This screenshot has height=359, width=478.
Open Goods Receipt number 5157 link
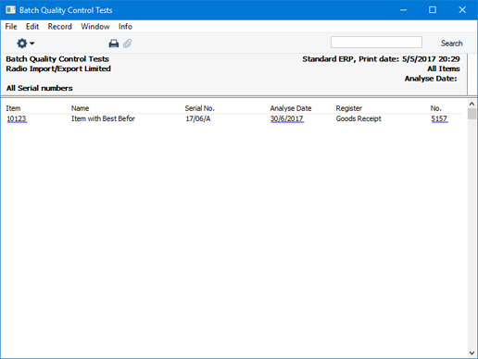[439, 118]
